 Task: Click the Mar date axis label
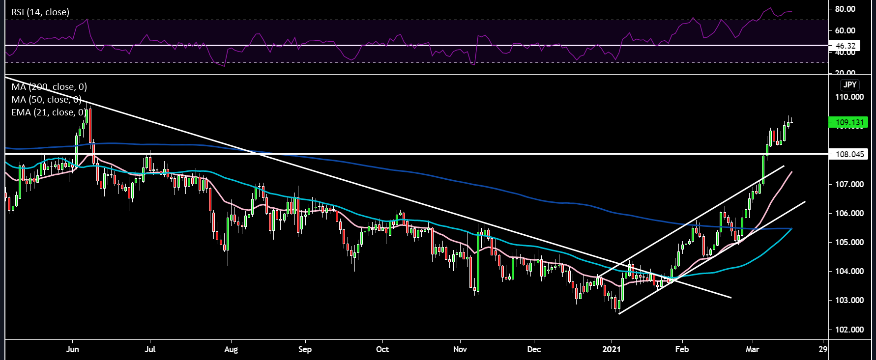coord(752,349)
